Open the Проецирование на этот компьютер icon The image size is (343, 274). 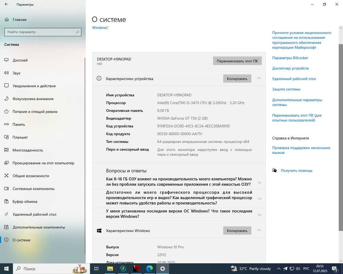click(6, 163)
